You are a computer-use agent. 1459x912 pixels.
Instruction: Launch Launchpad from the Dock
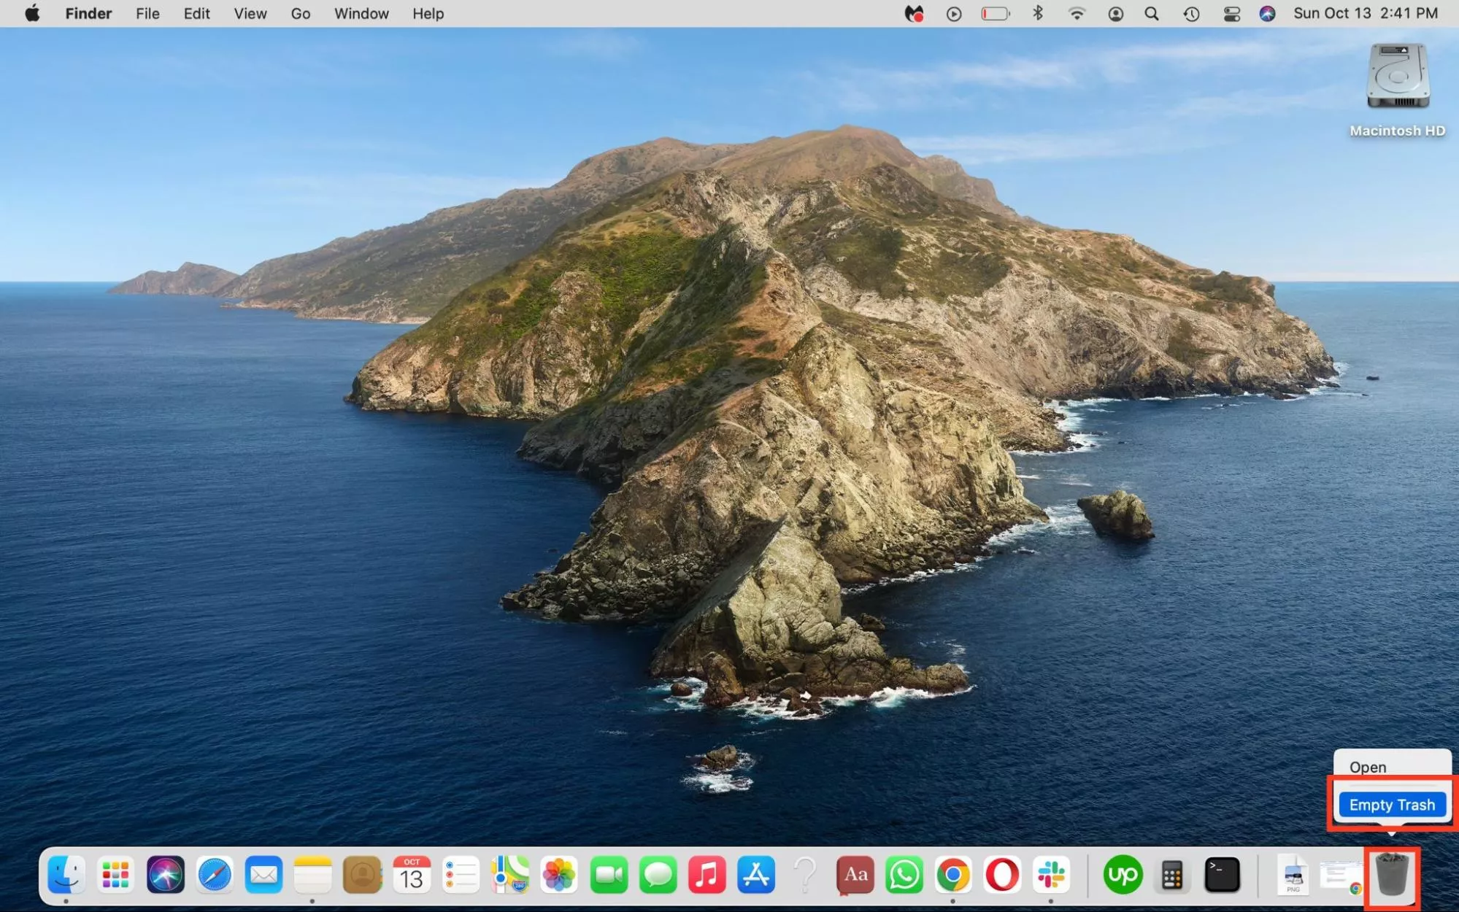(115, 874)
